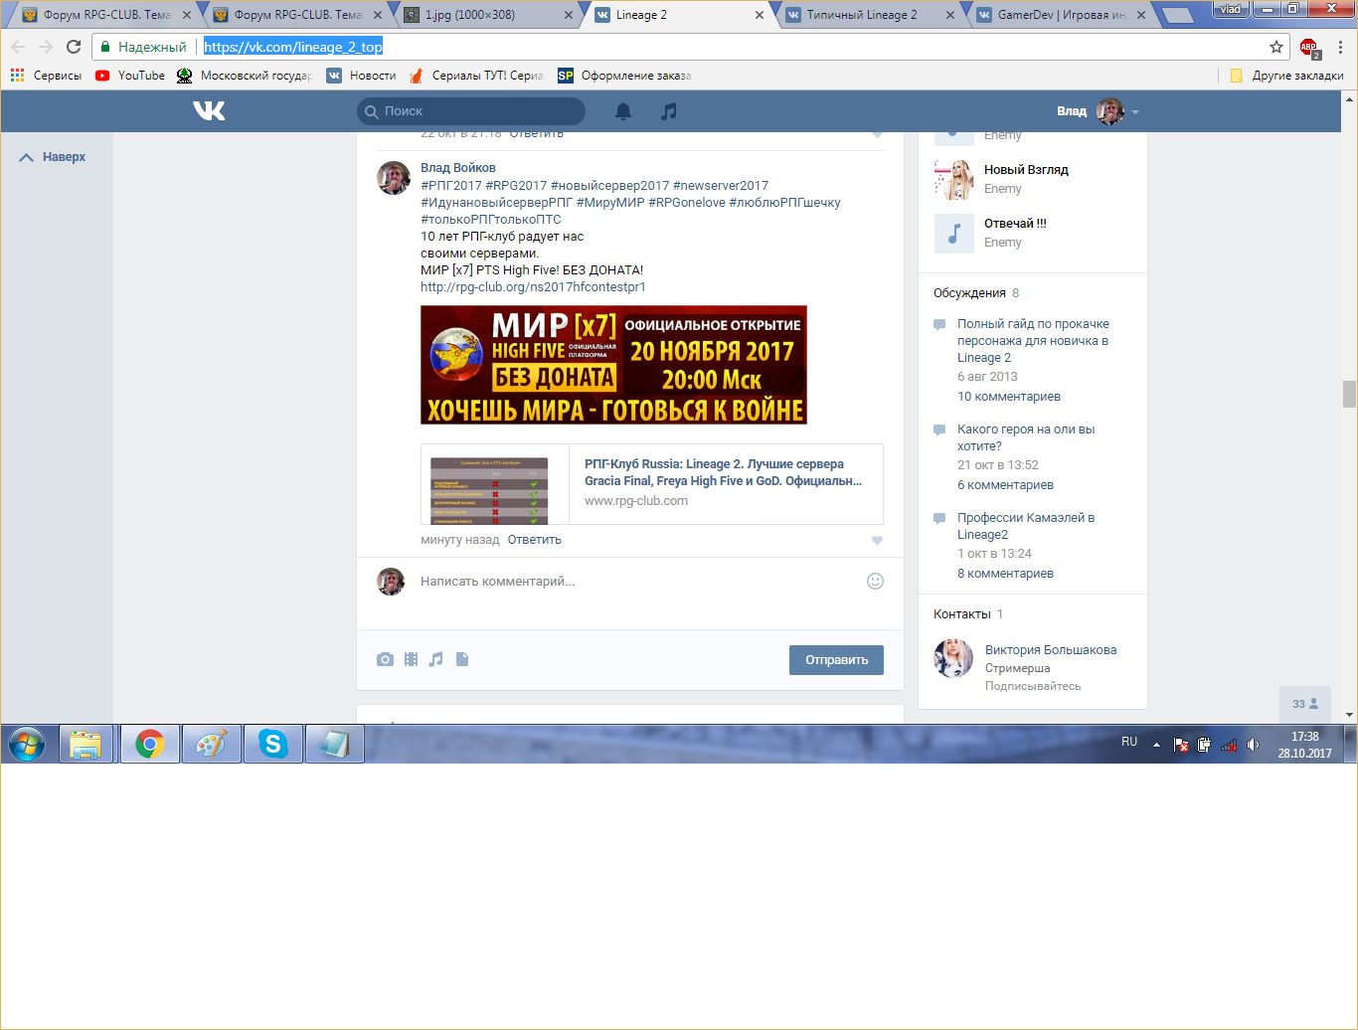
Task: Open the VK music player note icon
Action: [x=669, y=111]
